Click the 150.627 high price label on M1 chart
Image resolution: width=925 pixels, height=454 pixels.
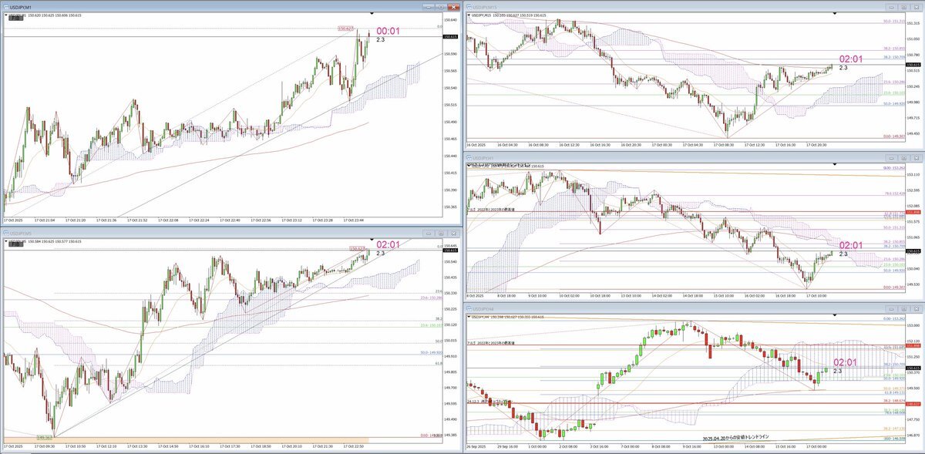345,29
